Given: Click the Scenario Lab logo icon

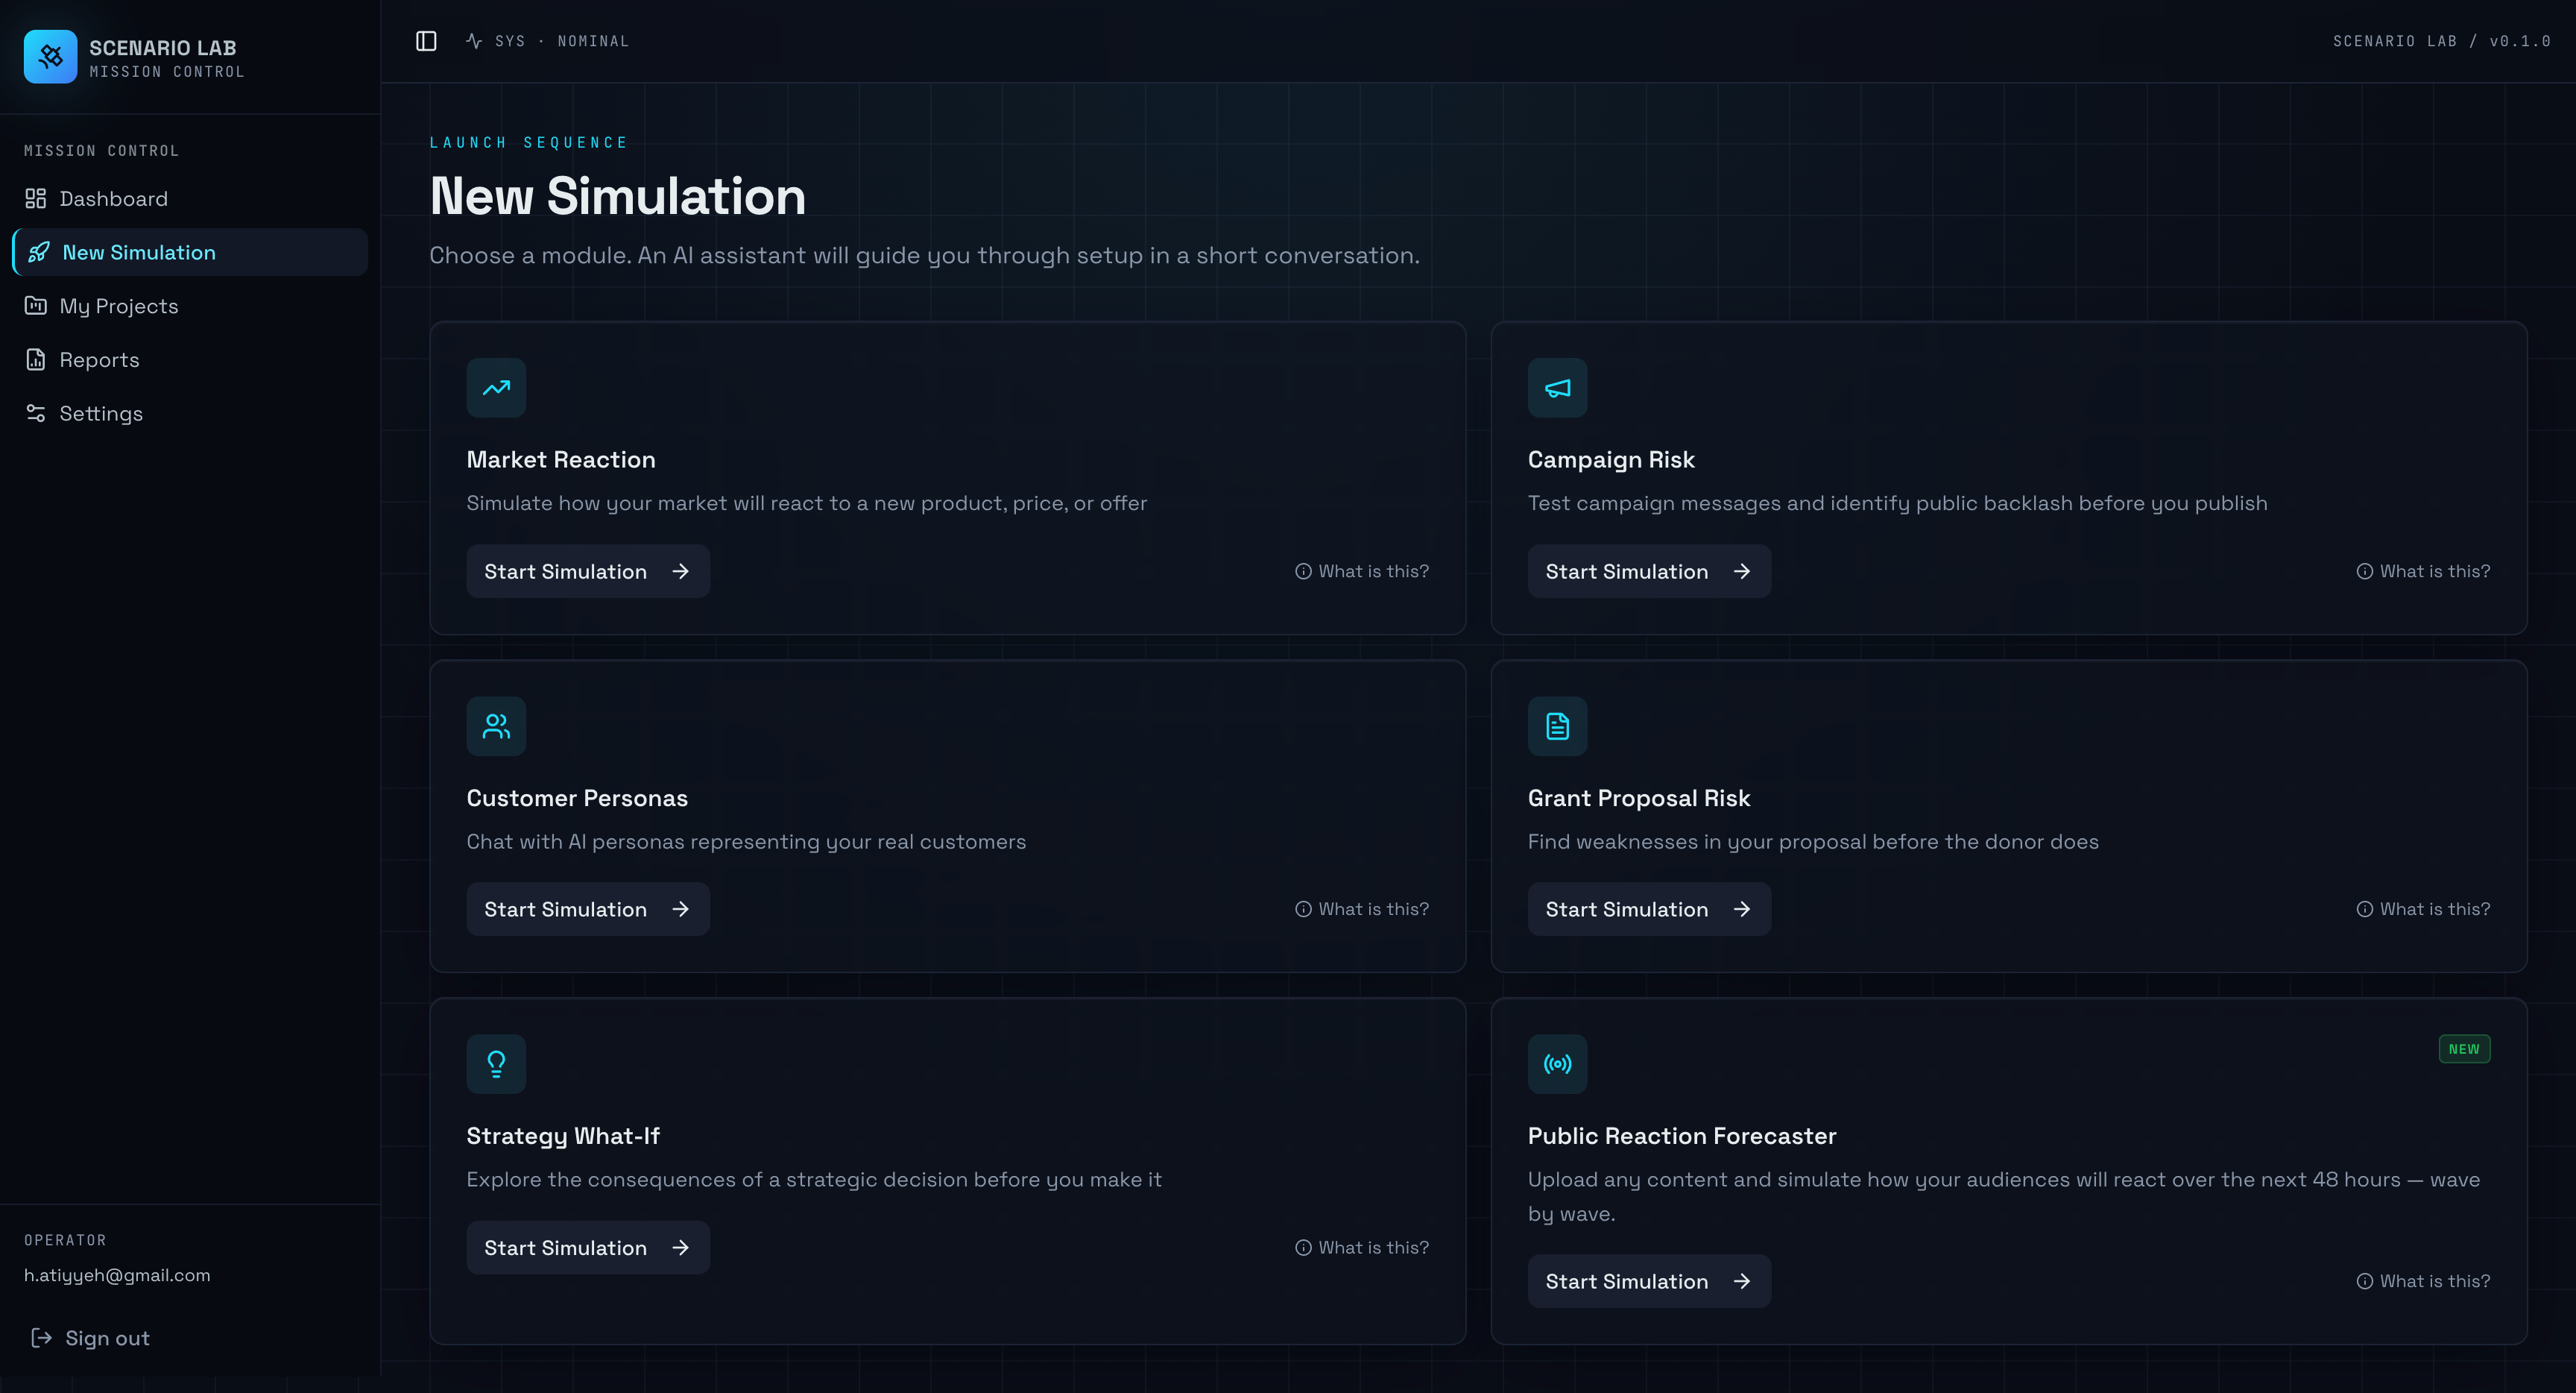Looking at the screenshot, I should pyautogui.click(x=50, y=57).
